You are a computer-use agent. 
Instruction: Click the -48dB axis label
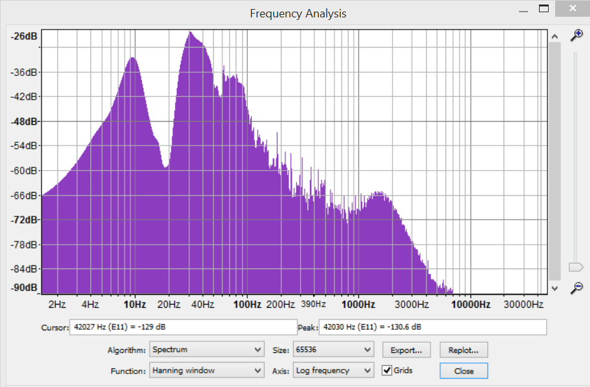point(24,122)
